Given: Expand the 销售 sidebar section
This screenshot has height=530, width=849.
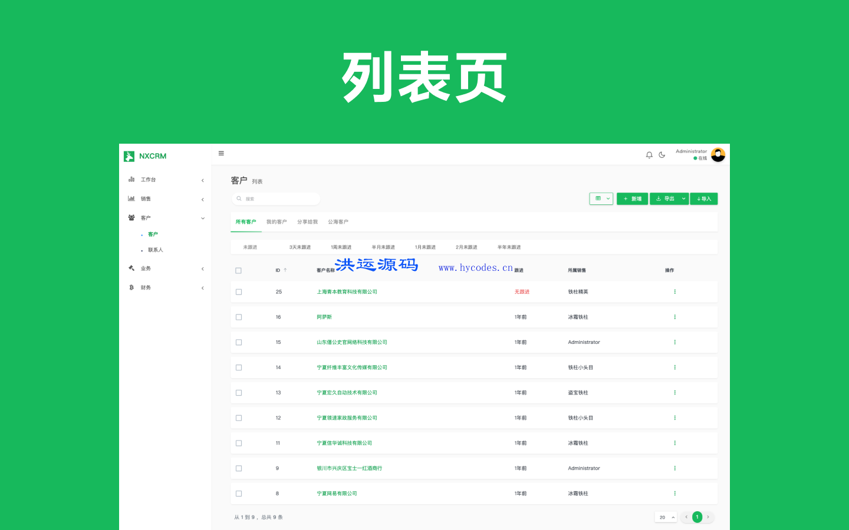Looking at the screenshot, I should [x=203, y=199].
